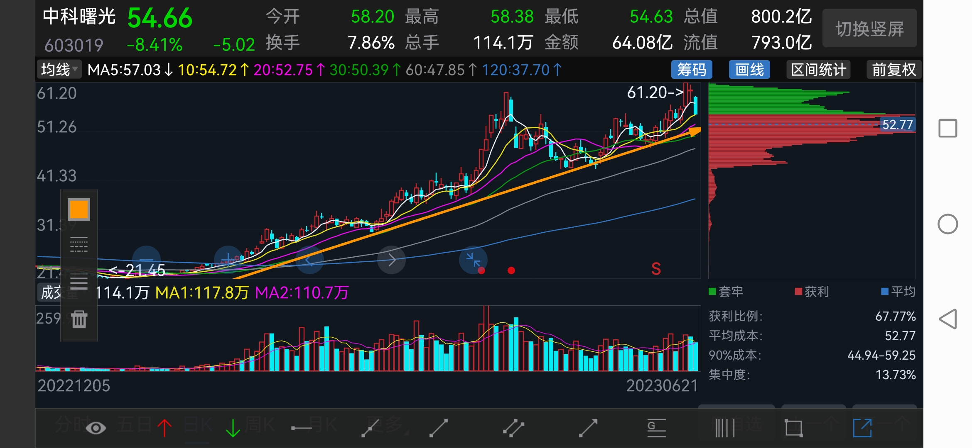Tap the Android home circle button
972x448 pixels.
point(948,224)
